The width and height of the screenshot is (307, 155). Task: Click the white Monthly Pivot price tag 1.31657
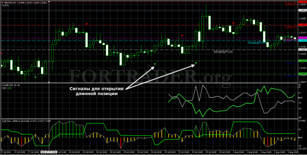click(x=302, y=50)
